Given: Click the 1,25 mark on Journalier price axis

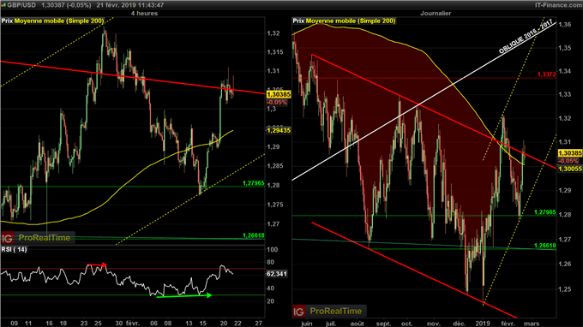Looking at the screenshot, I should coord(564,289).
